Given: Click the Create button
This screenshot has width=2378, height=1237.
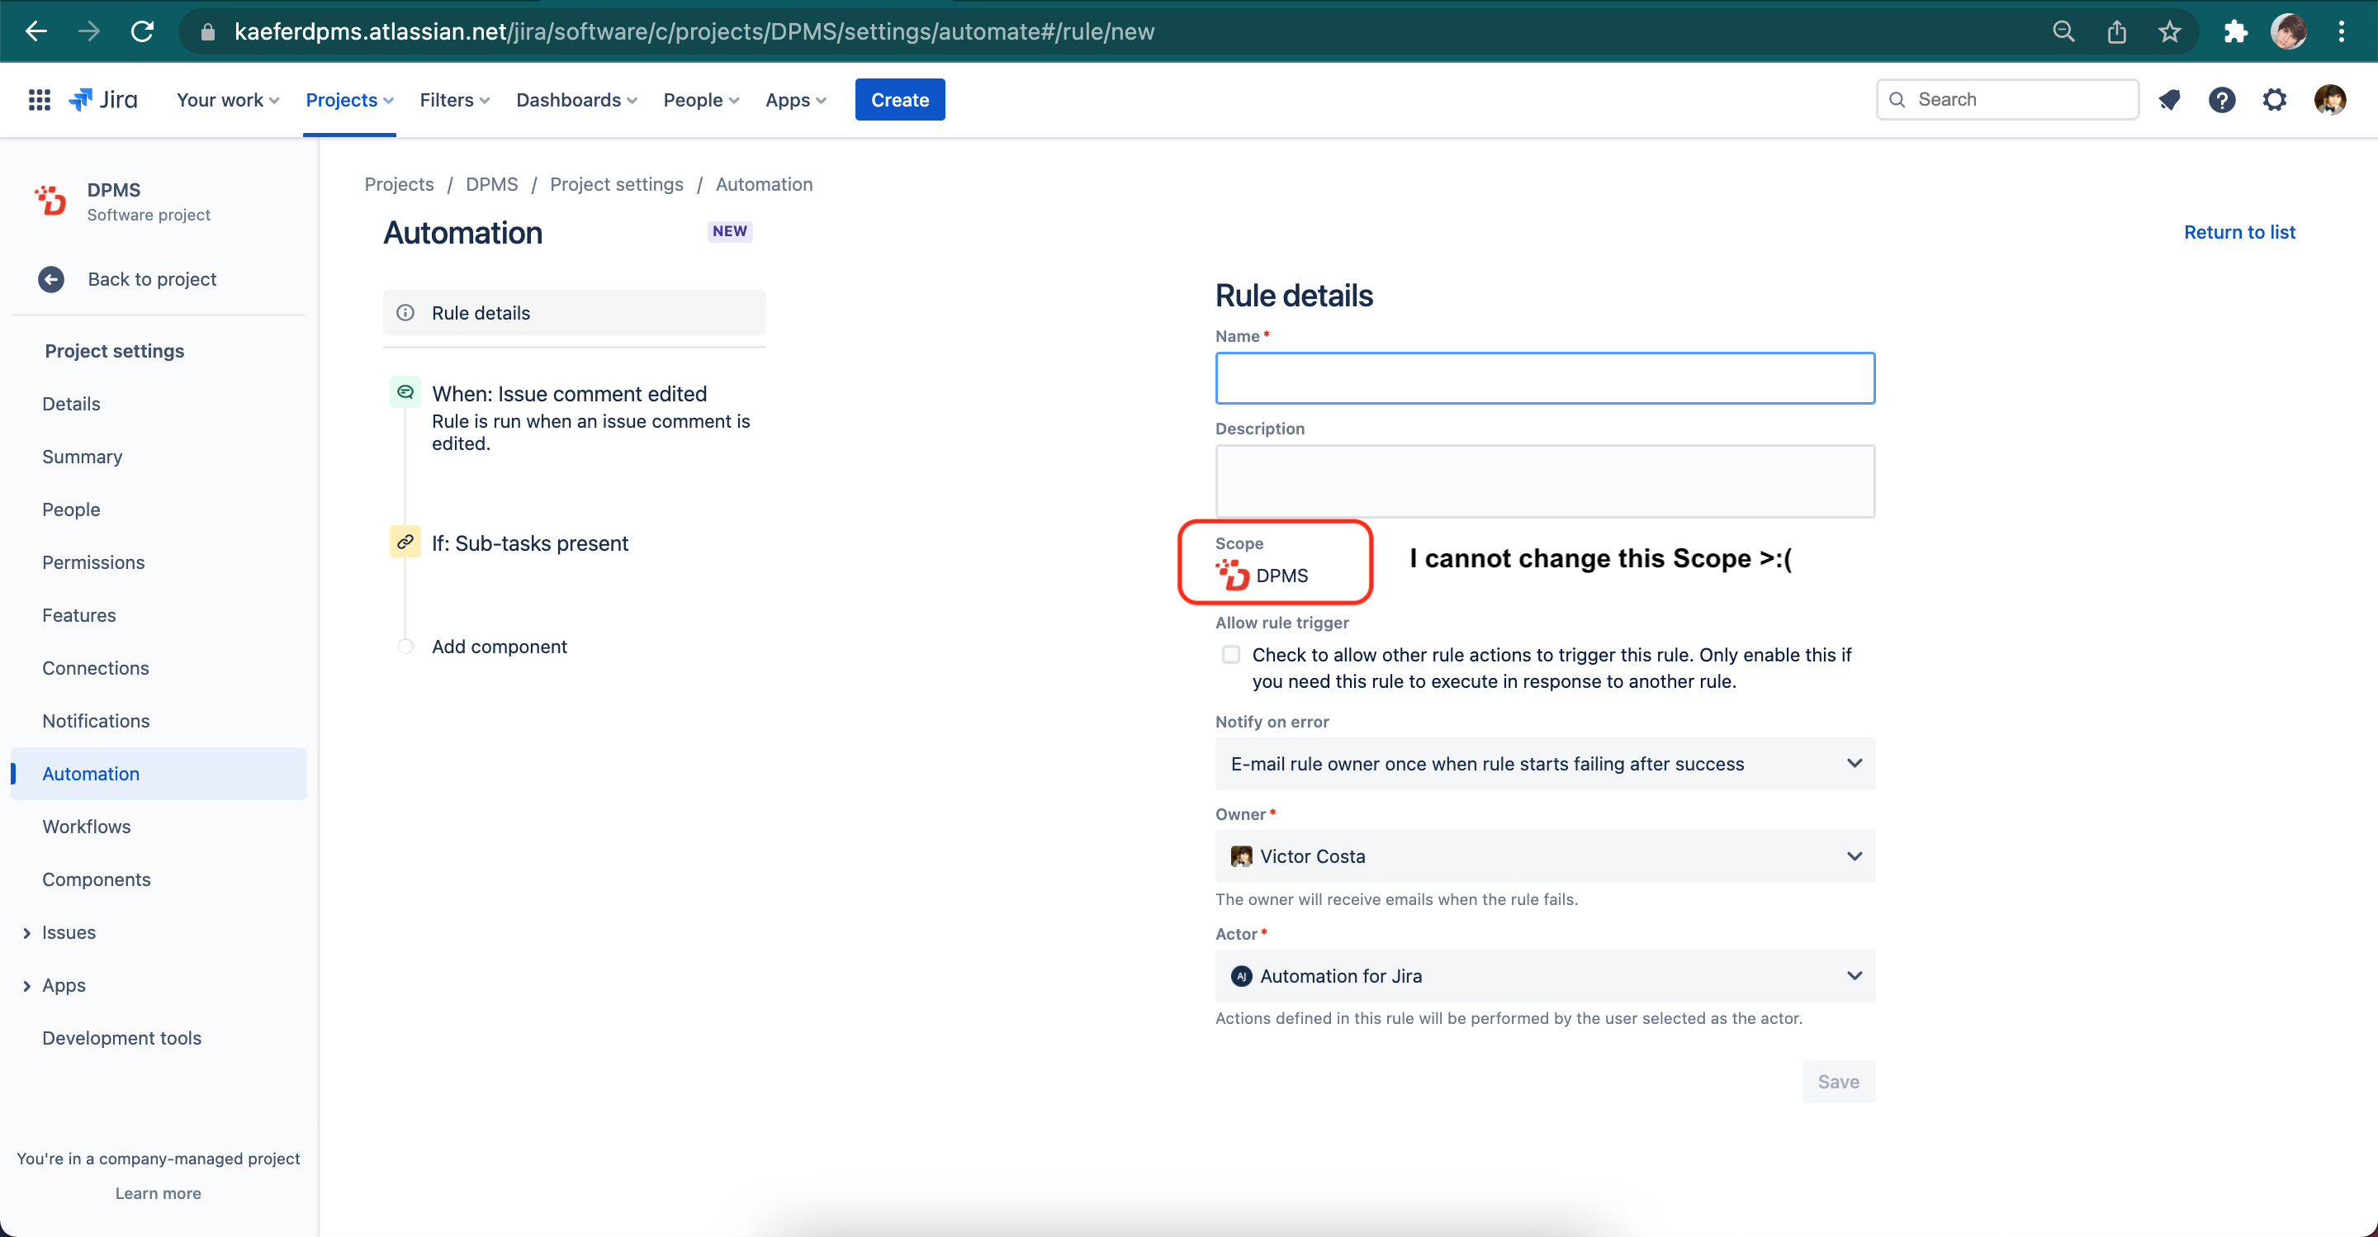Looking at the screenshot, I should (x=899, y=100).
